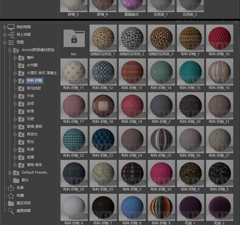The height and width of the screenshot is (225, 240).
Task: Click the 目录 catalog book icon
Action: click(x=11, y=188)
